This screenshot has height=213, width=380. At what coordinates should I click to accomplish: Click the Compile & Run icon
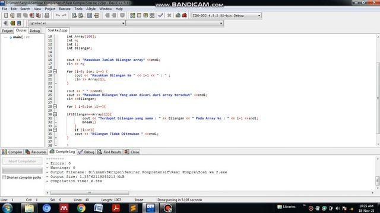pyautogui.click(x=145, y=15)
